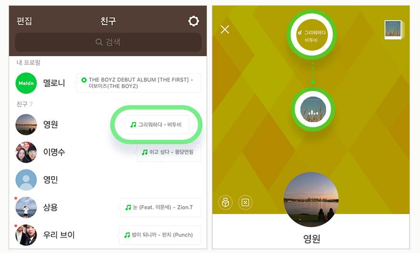Screen dimensions: 420x253
Task: Open settings with the gear icon
Action: (x=193, y=21)
